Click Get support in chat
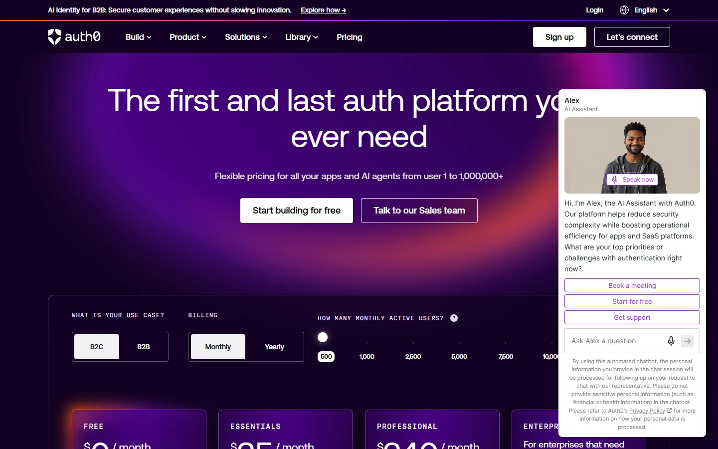 point(632,317)
